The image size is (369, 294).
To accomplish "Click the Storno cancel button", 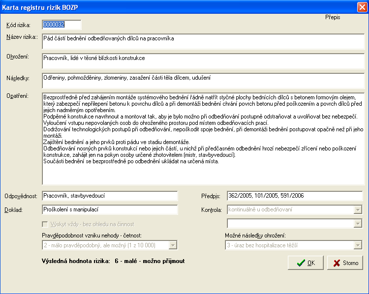I will tap(345, 263).
